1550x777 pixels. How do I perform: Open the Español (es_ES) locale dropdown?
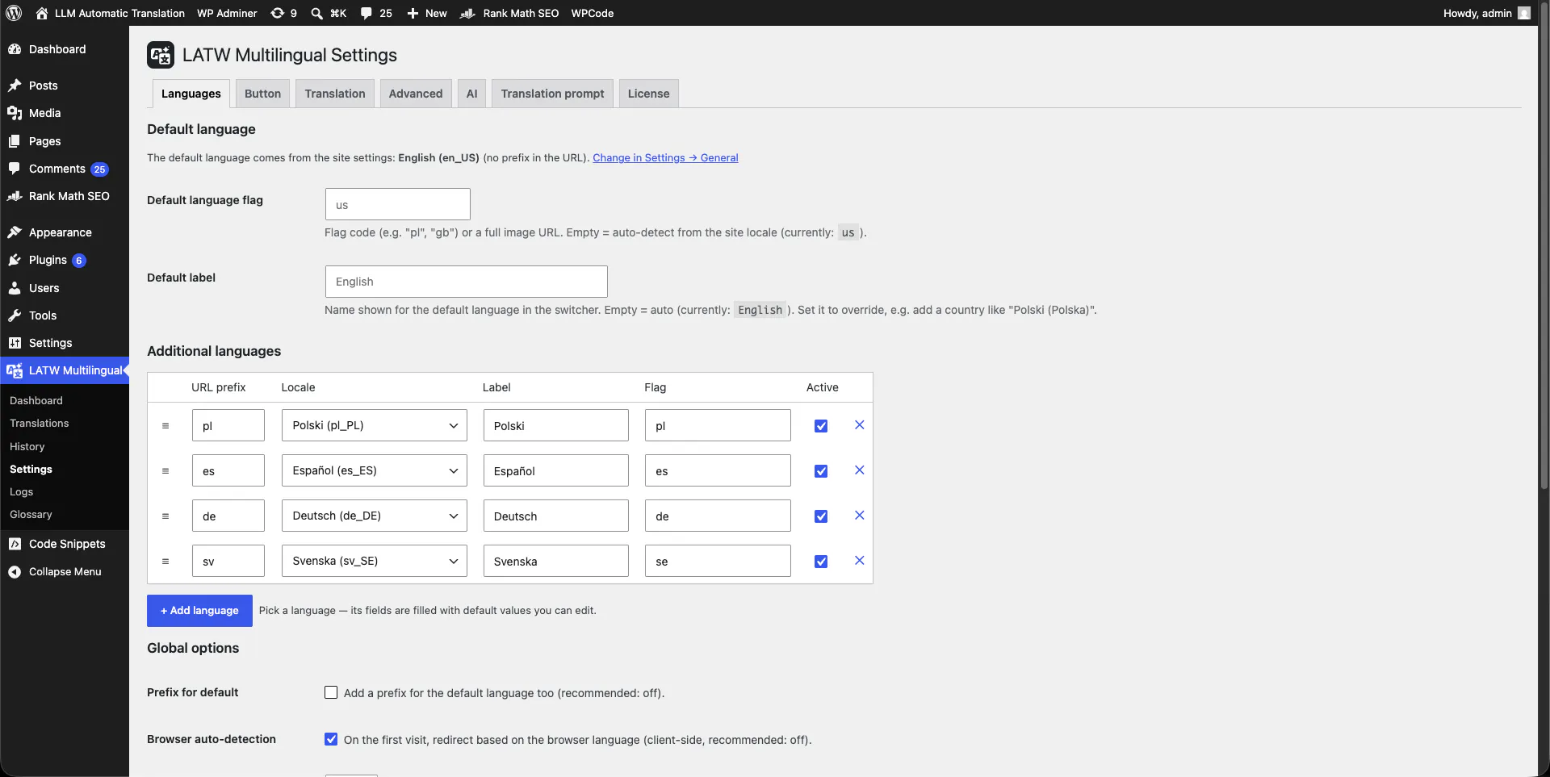[x=375, y=470]
